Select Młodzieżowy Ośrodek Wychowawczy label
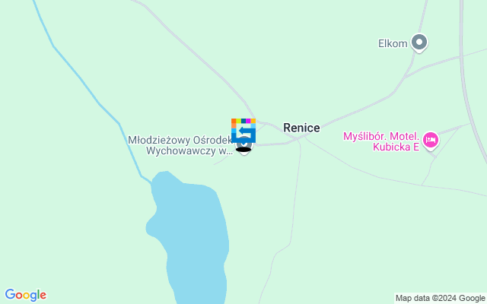The image size is (487, 304). coord(180,145)
